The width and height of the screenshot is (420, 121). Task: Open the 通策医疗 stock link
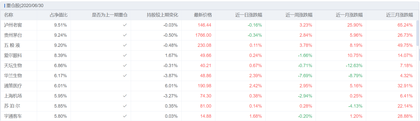(x=13, y=86)
